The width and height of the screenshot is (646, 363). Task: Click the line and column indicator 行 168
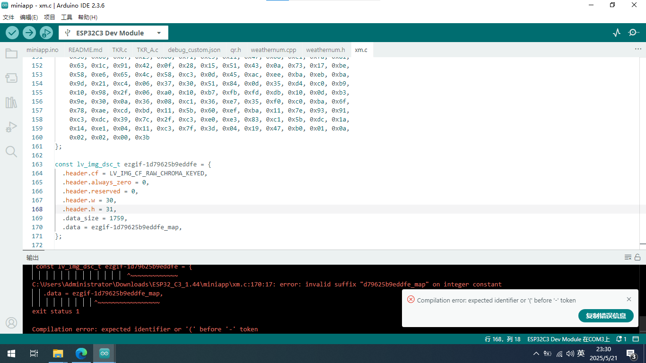pos(503,339)
